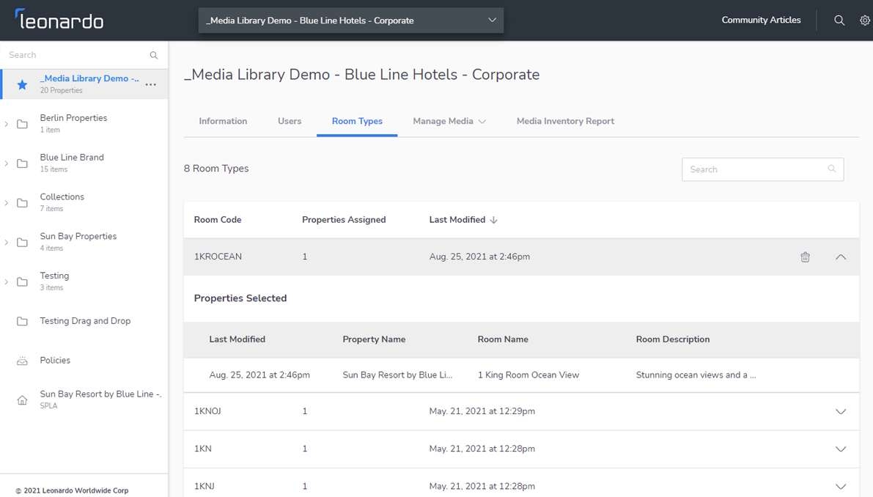Click the room types Search field
This screenshot has height=497, width=873.
pyautogui.click(x=763, y=169)
